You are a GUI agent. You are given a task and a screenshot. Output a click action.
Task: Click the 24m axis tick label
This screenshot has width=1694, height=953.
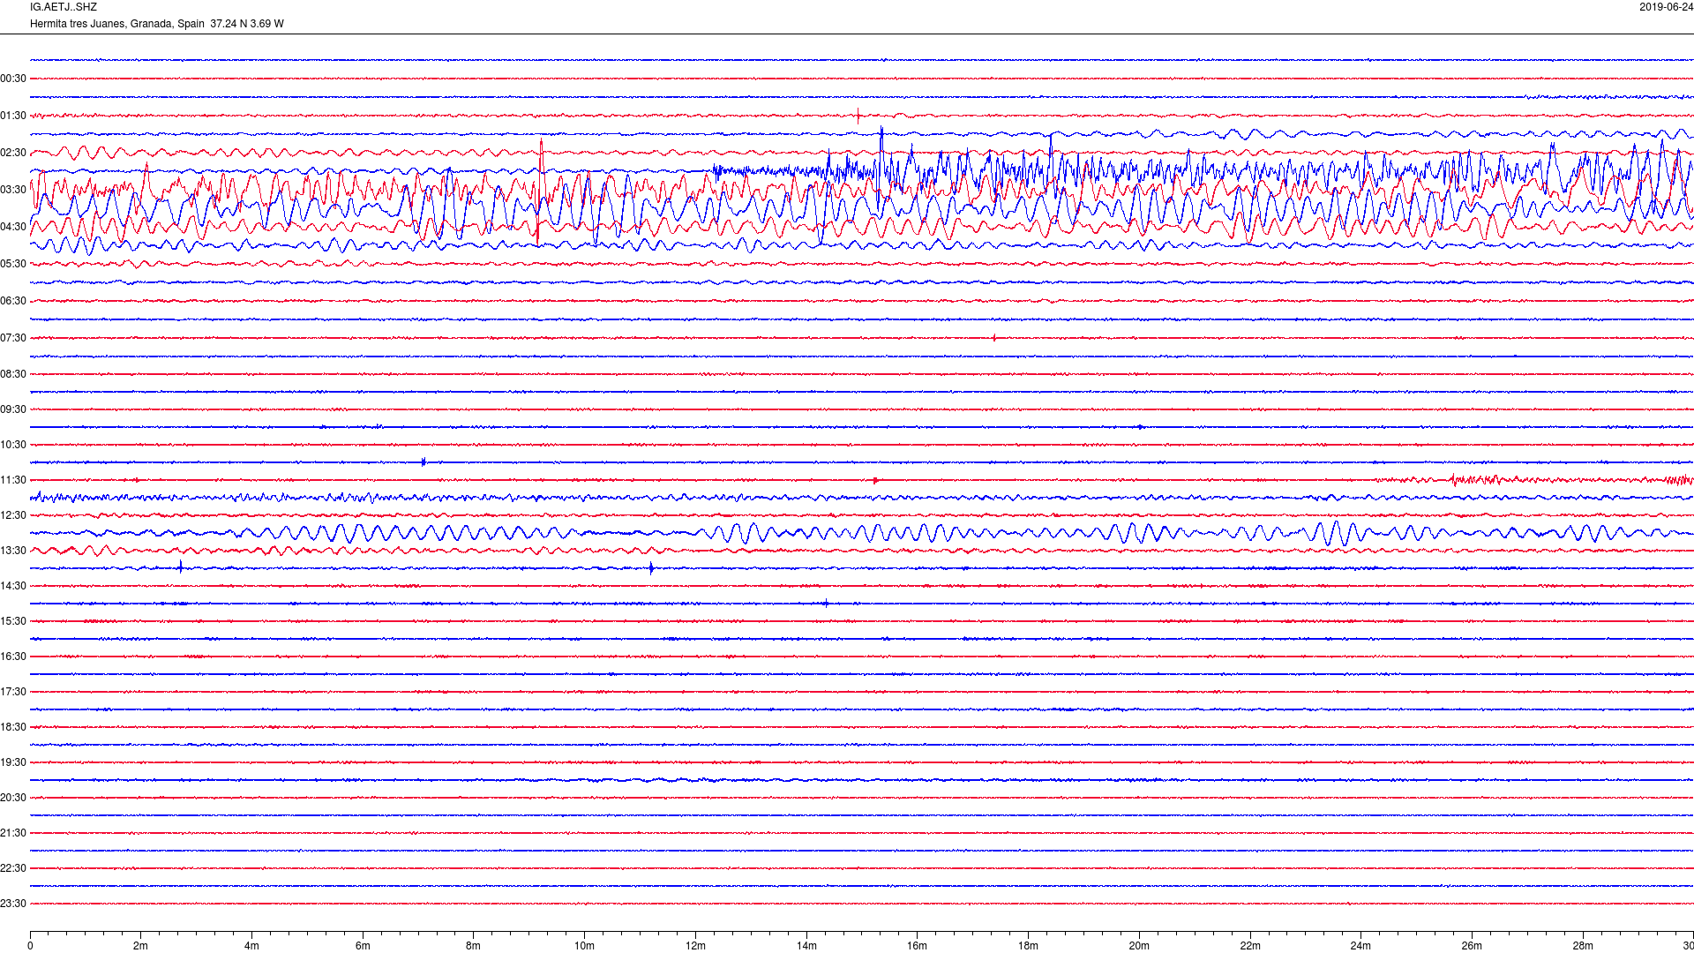[x=1360, y=946]
